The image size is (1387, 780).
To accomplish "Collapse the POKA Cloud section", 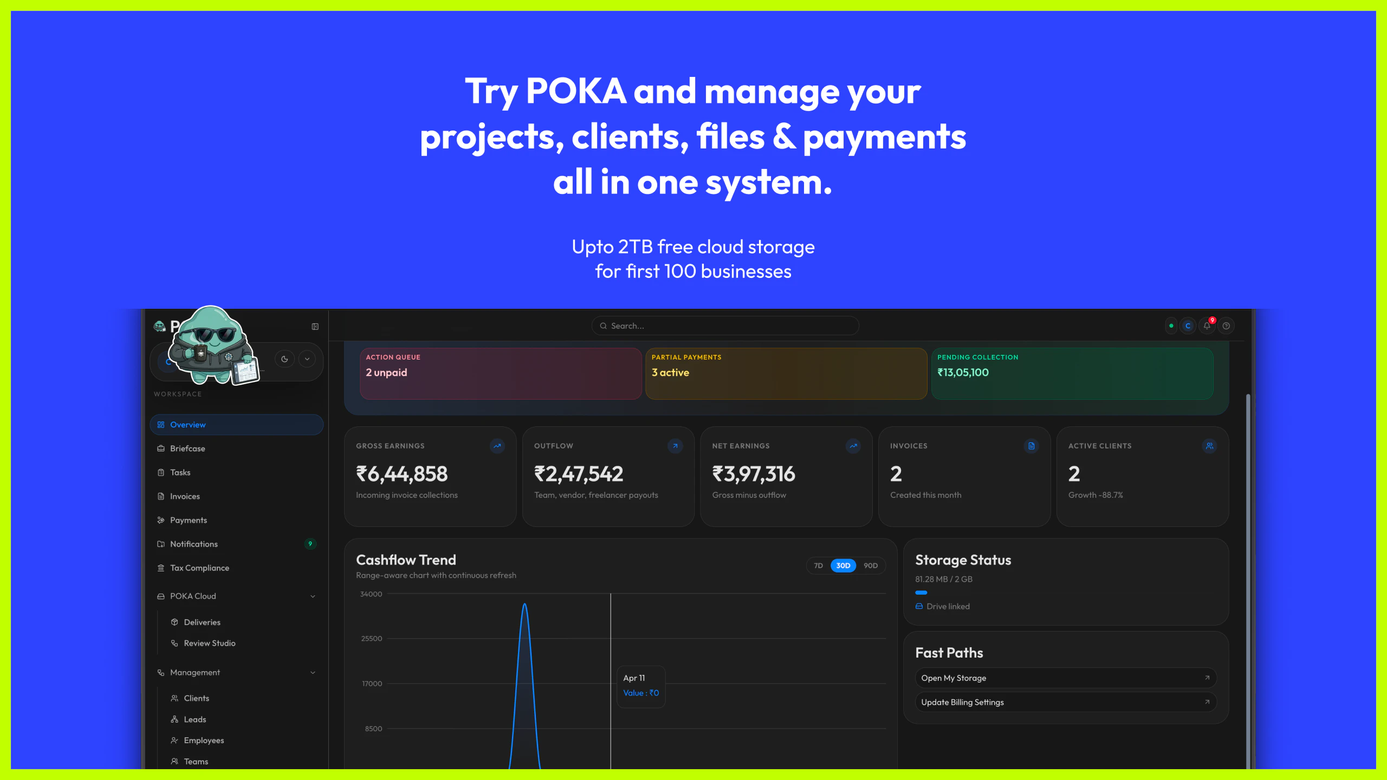I will (313, 596).
